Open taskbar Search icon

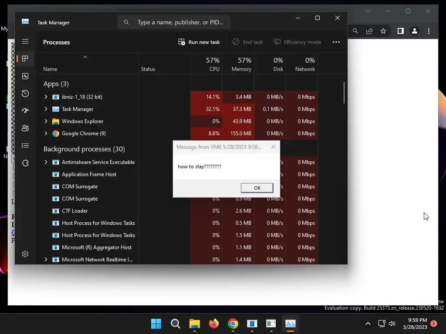click(175, 324)
